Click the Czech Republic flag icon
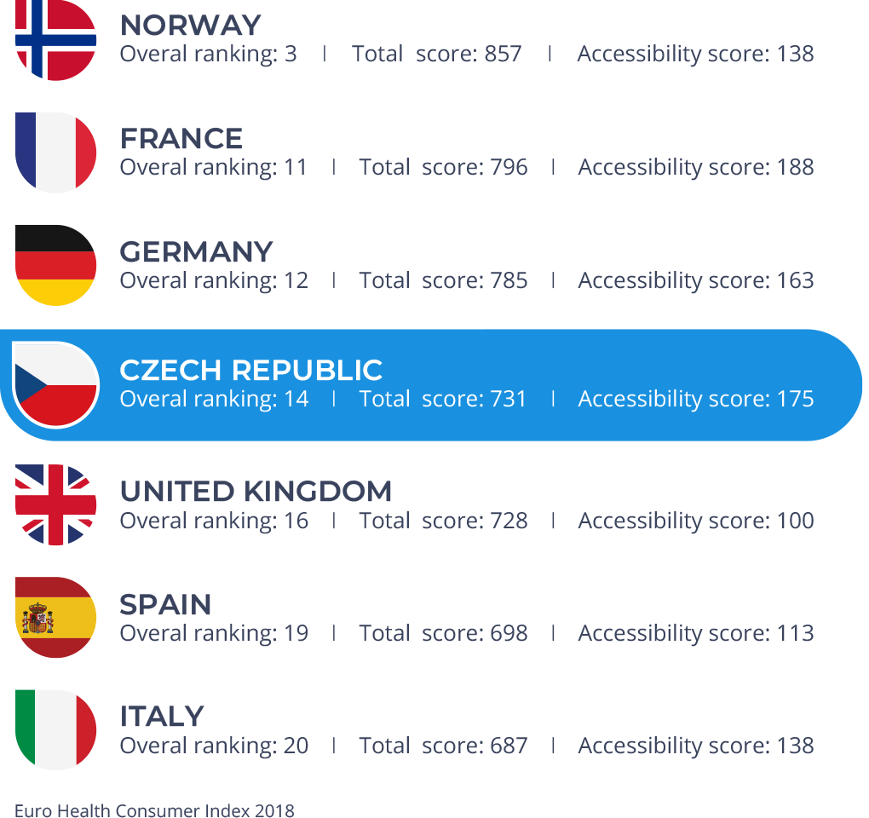The image size is (869, 818). tap(55, 384)
